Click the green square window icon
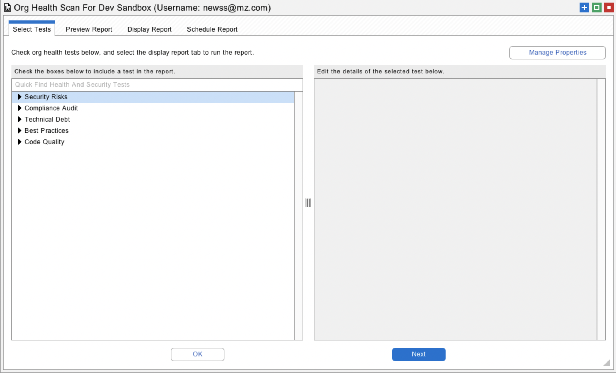The width and height of the screenshot is (616, 373). click(596, 8)
